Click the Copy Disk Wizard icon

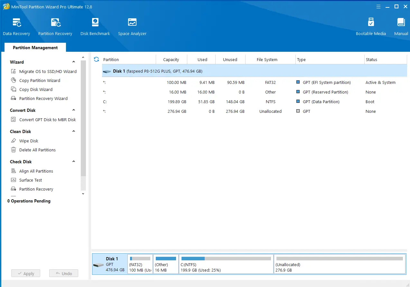click(14, 89)
